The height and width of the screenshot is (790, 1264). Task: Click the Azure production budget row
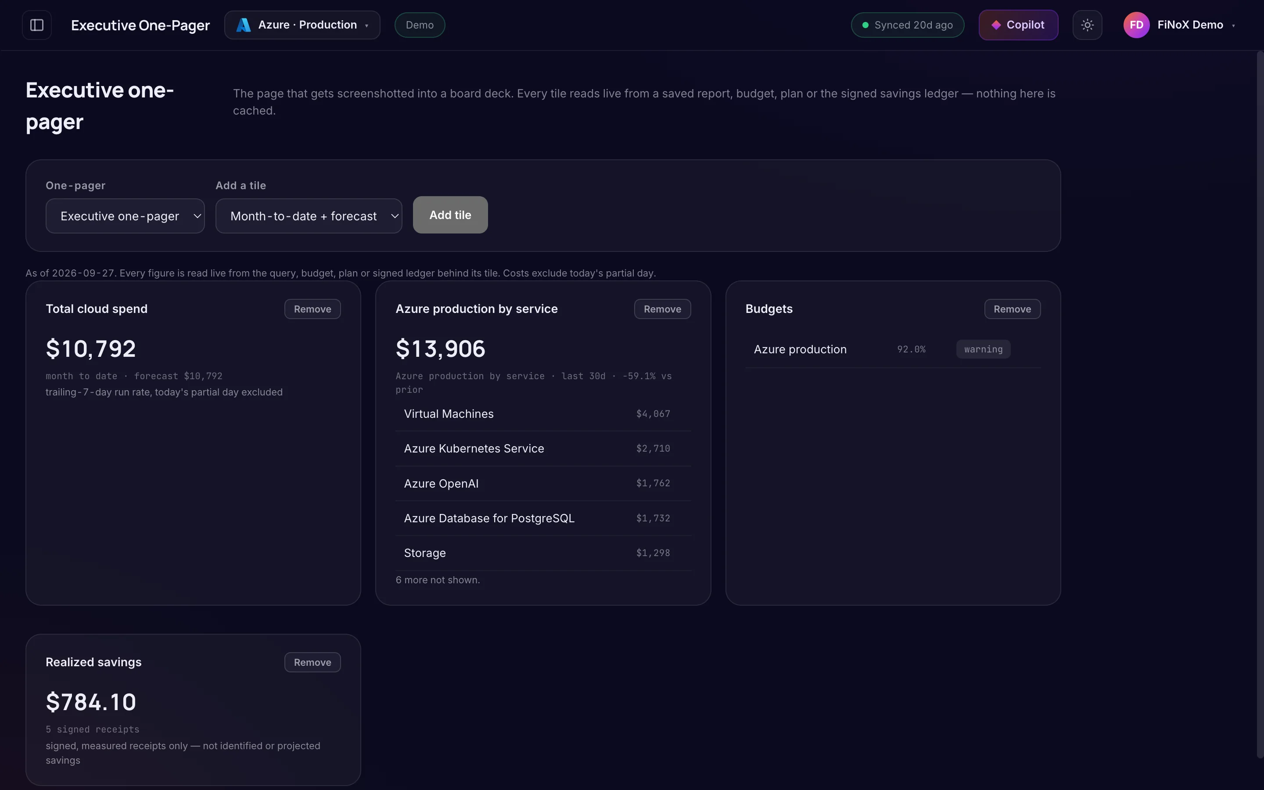coord(893,349)
